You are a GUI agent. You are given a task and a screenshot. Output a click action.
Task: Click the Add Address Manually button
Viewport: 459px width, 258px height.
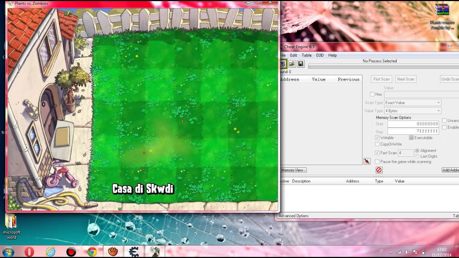450,170
